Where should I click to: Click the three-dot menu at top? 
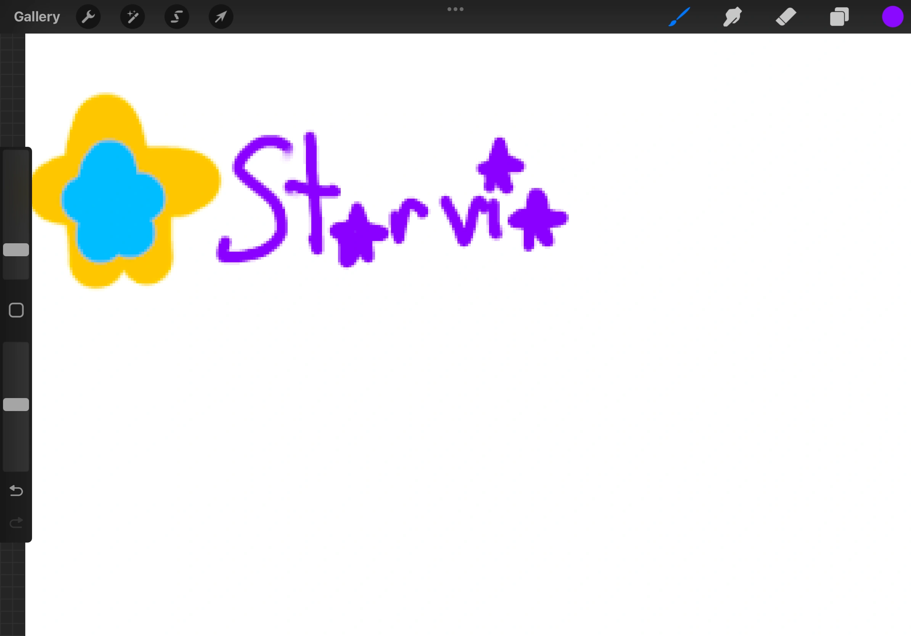[x=455, y=9]
